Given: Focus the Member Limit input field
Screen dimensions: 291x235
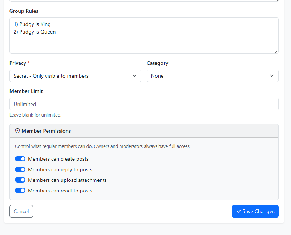Looking at the screenshot, I should click(144, 104).
